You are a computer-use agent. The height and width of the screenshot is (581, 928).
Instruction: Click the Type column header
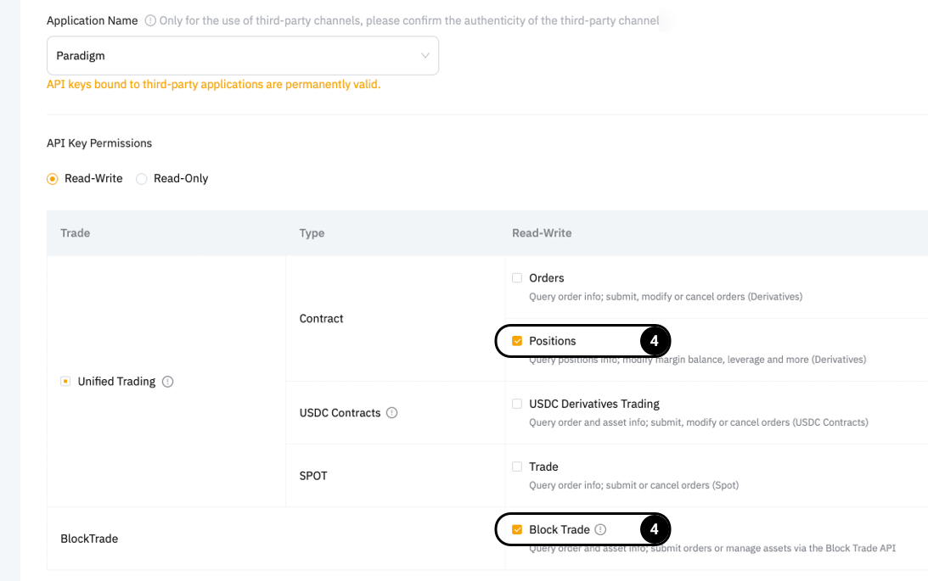pyautogui.click(x=312, y=233)
